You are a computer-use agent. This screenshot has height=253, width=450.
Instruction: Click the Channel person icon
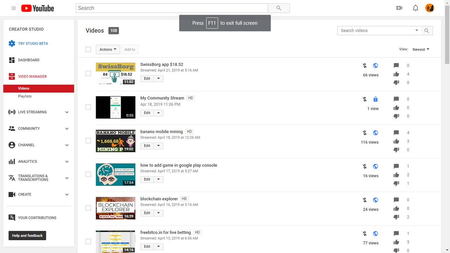[12, 145]
